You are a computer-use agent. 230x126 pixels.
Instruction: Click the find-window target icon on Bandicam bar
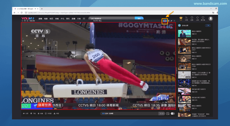[27, 21]
